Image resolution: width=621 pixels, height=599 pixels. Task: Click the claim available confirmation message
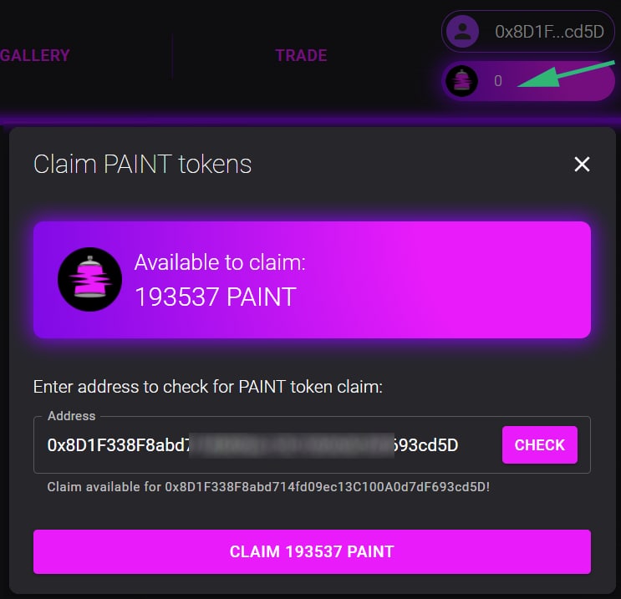point(267,486)
